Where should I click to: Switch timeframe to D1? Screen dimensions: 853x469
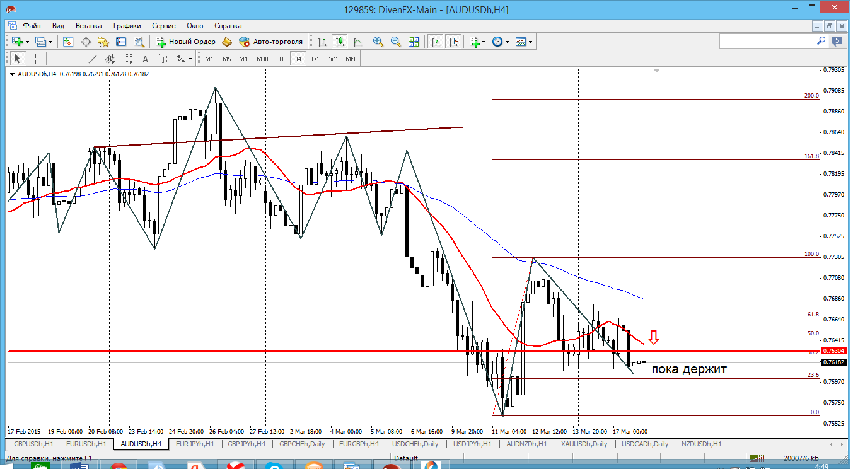[315, 59]
